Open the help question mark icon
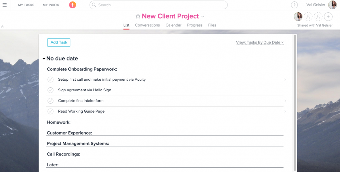340x172 pixels. (294, 5)
